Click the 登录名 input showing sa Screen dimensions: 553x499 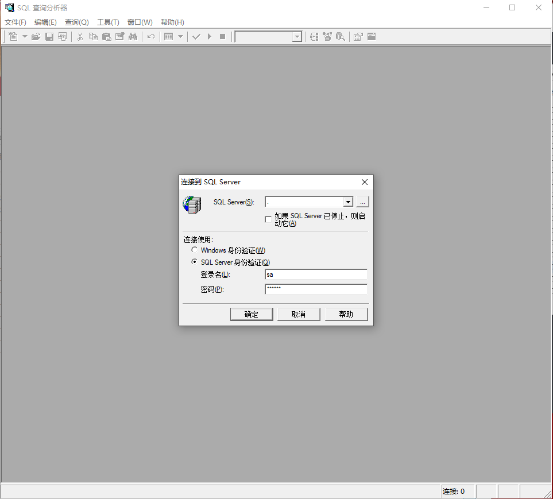tap(316, 274)
